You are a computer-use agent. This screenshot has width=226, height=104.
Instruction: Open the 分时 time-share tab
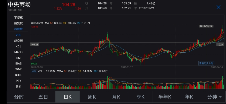(19, 97)
